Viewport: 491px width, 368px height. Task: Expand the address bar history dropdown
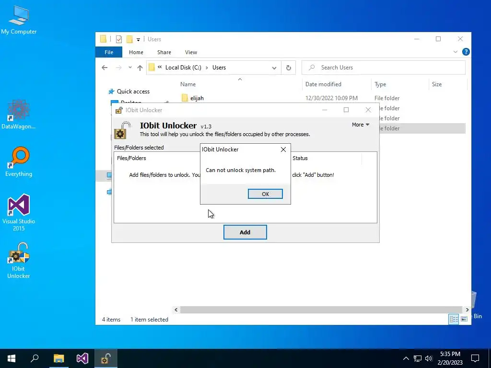[x=274, y=68]
